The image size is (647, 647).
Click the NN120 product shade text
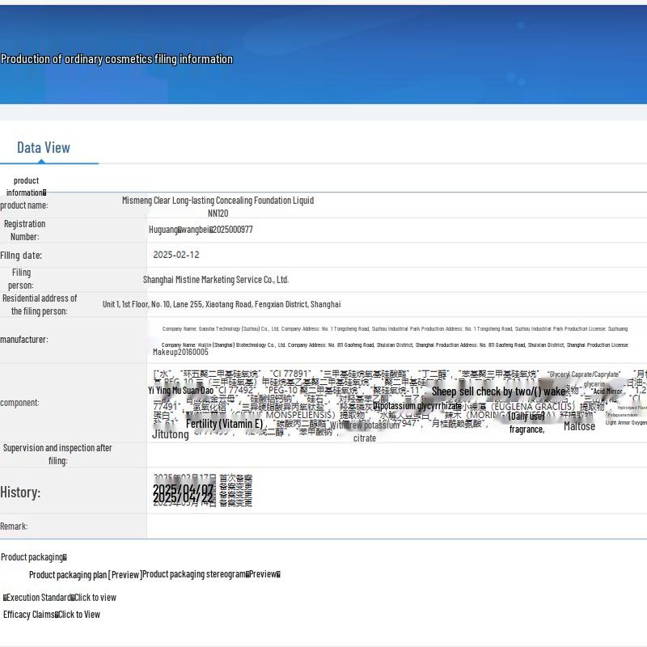pyautogui.click(x=218, y=214)
